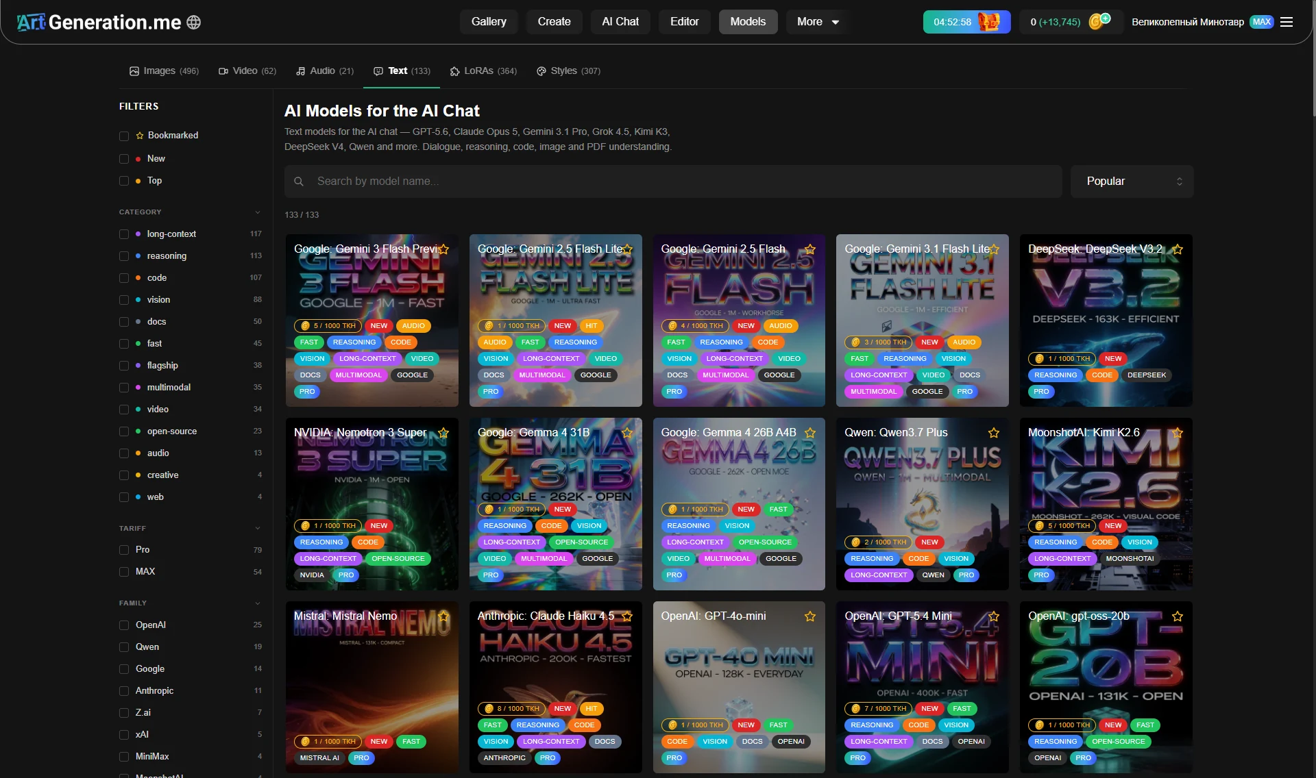Click the Великолепный Минотавр profile name
Viewport: 1316px width, 778px height.
click(1187, 22)
